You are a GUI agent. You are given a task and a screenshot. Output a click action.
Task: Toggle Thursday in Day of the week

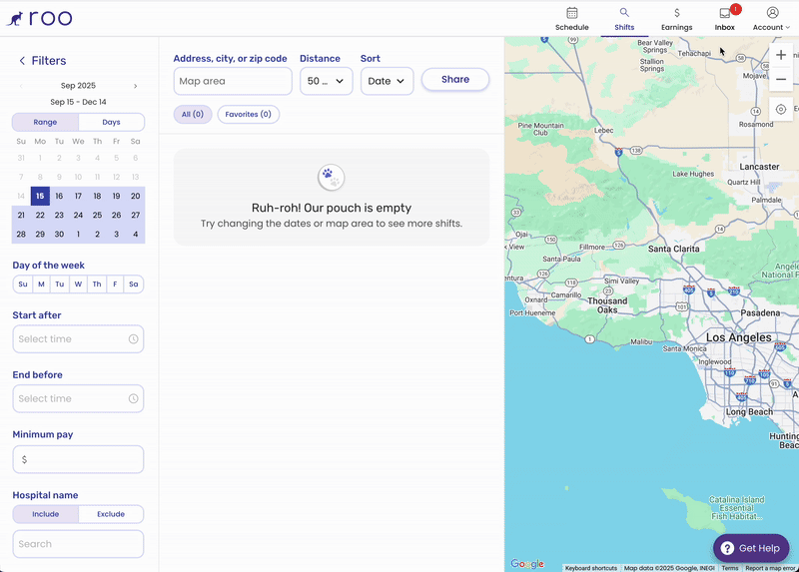(97, 285)
